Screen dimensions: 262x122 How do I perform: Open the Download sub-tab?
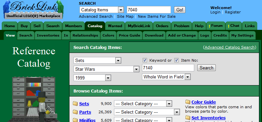click(x=154, y=35)
